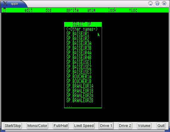The image size is (170, 132).
Task: Select the <-Other names-> entry
Action: (x=82, y=29)
